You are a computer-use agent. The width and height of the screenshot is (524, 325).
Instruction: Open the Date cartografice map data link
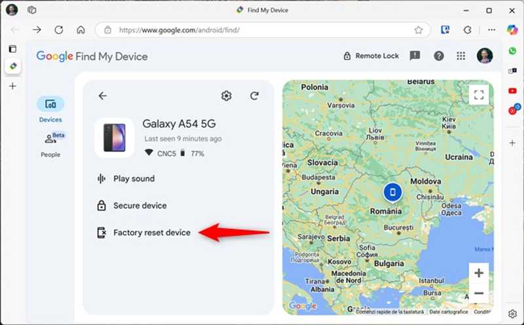[x=449, y=312]
